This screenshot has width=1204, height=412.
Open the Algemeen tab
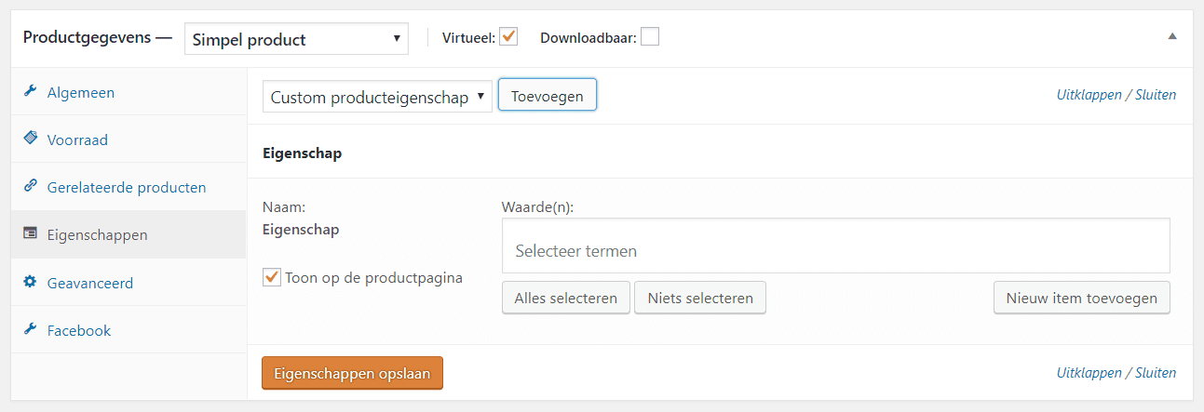129,92
